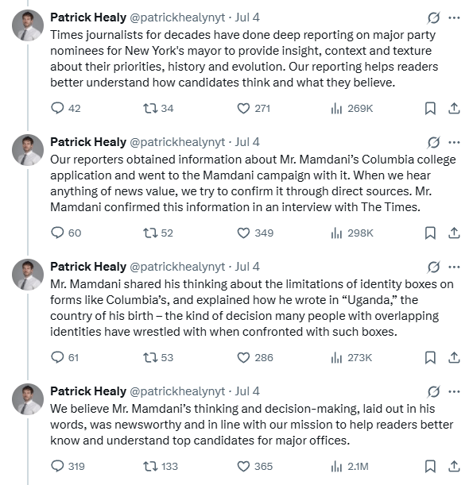Open @patrickhealynyt handle on second tweet

point(177,142)
